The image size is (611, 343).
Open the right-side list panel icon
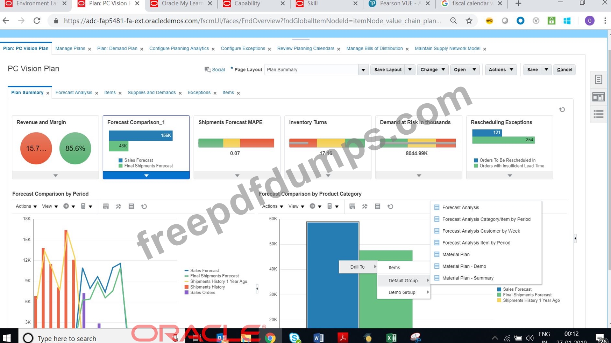(x=598, y=114)
